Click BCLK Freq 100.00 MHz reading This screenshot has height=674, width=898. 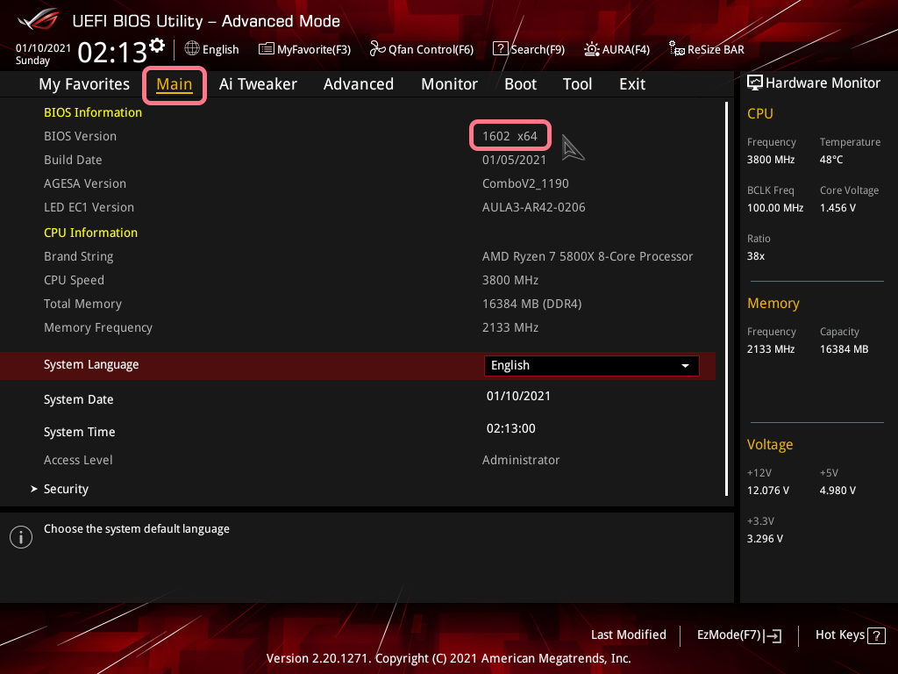click(775, 208)
